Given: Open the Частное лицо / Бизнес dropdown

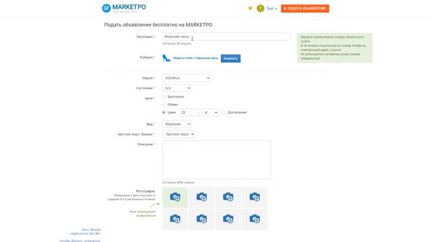Looking at the screenshot, I should click(178, 134).
